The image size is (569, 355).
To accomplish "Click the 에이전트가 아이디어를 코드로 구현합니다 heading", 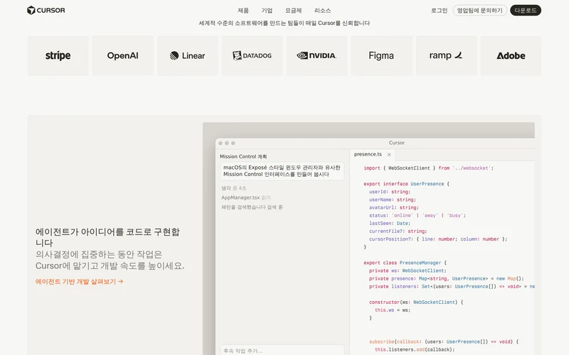I will (x=108, y=237).
